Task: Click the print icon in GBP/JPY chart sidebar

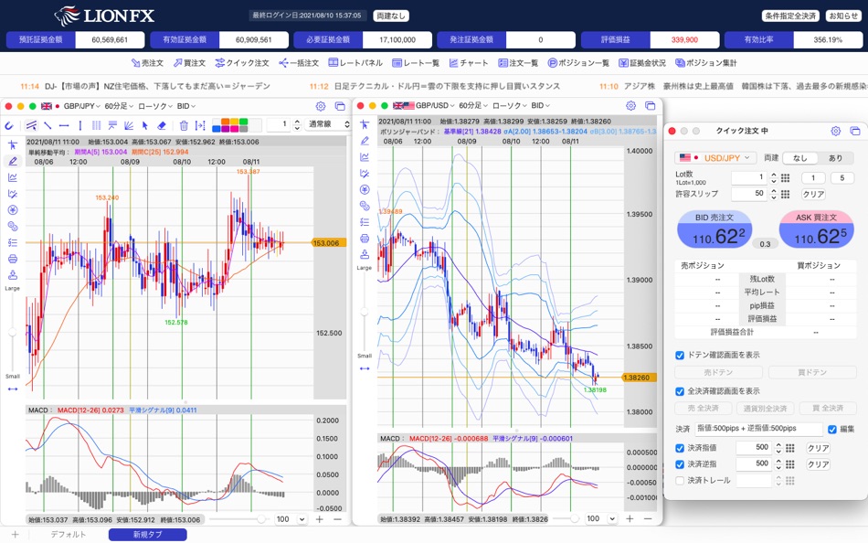Action: [13, 259]
